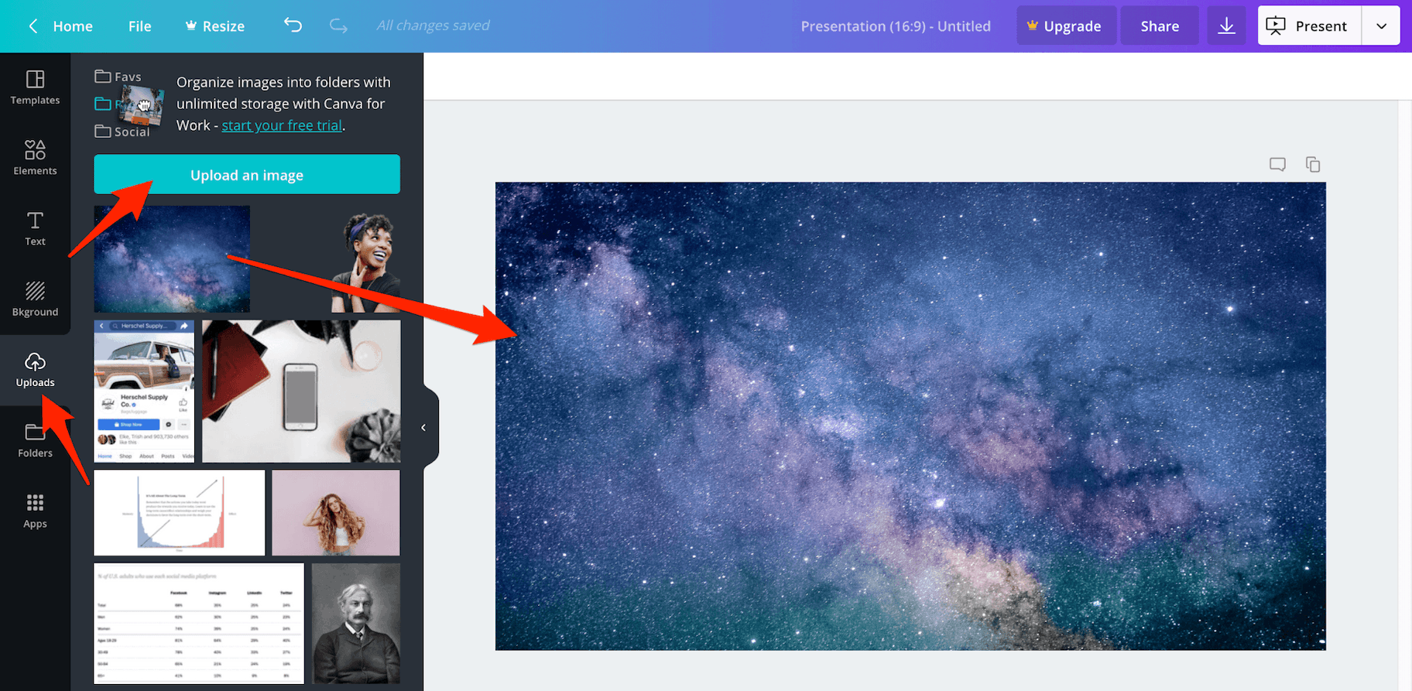
Task: Click Upload an image button
Action: (247, 175)
